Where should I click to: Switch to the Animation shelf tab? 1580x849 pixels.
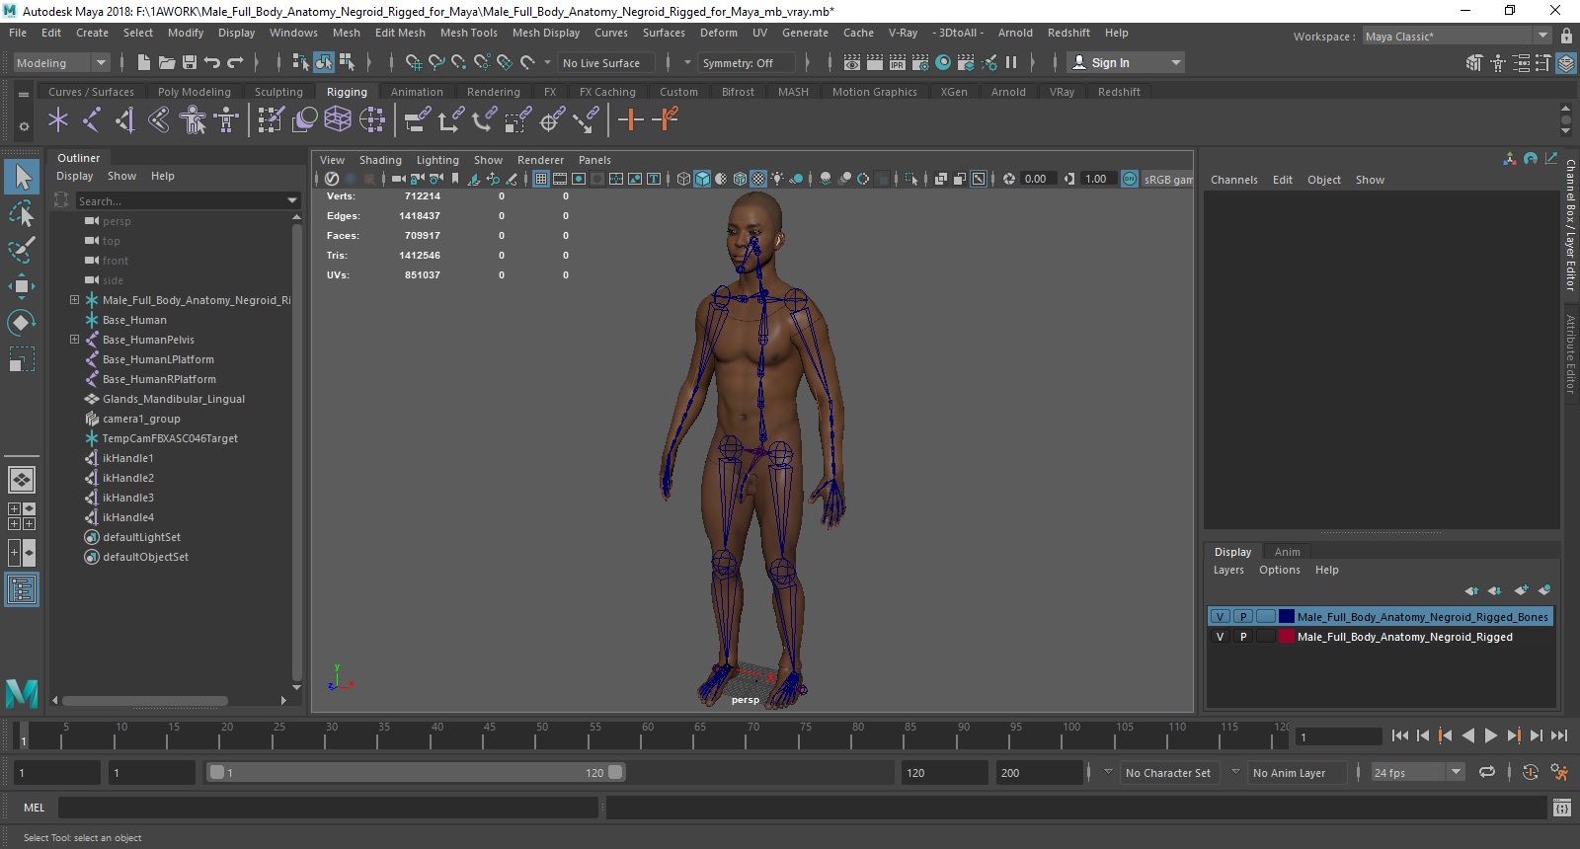point(417,92)
